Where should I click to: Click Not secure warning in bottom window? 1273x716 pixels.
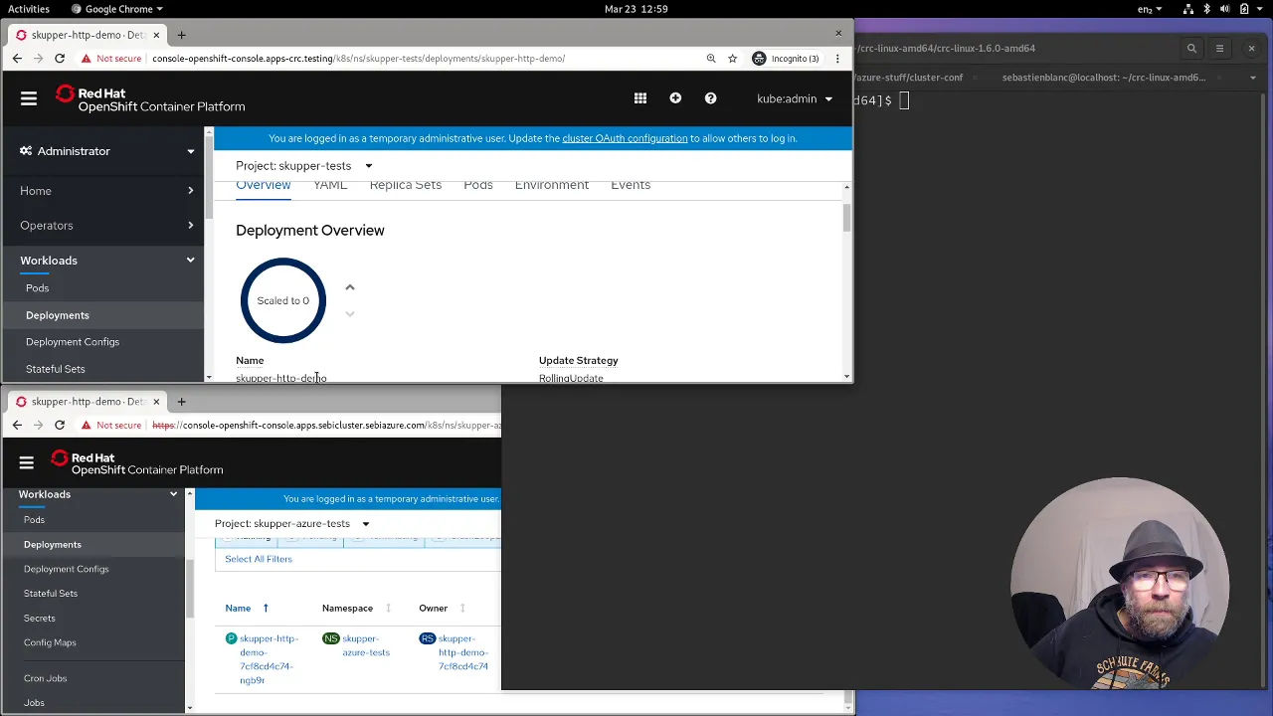(x=111, y=425)
